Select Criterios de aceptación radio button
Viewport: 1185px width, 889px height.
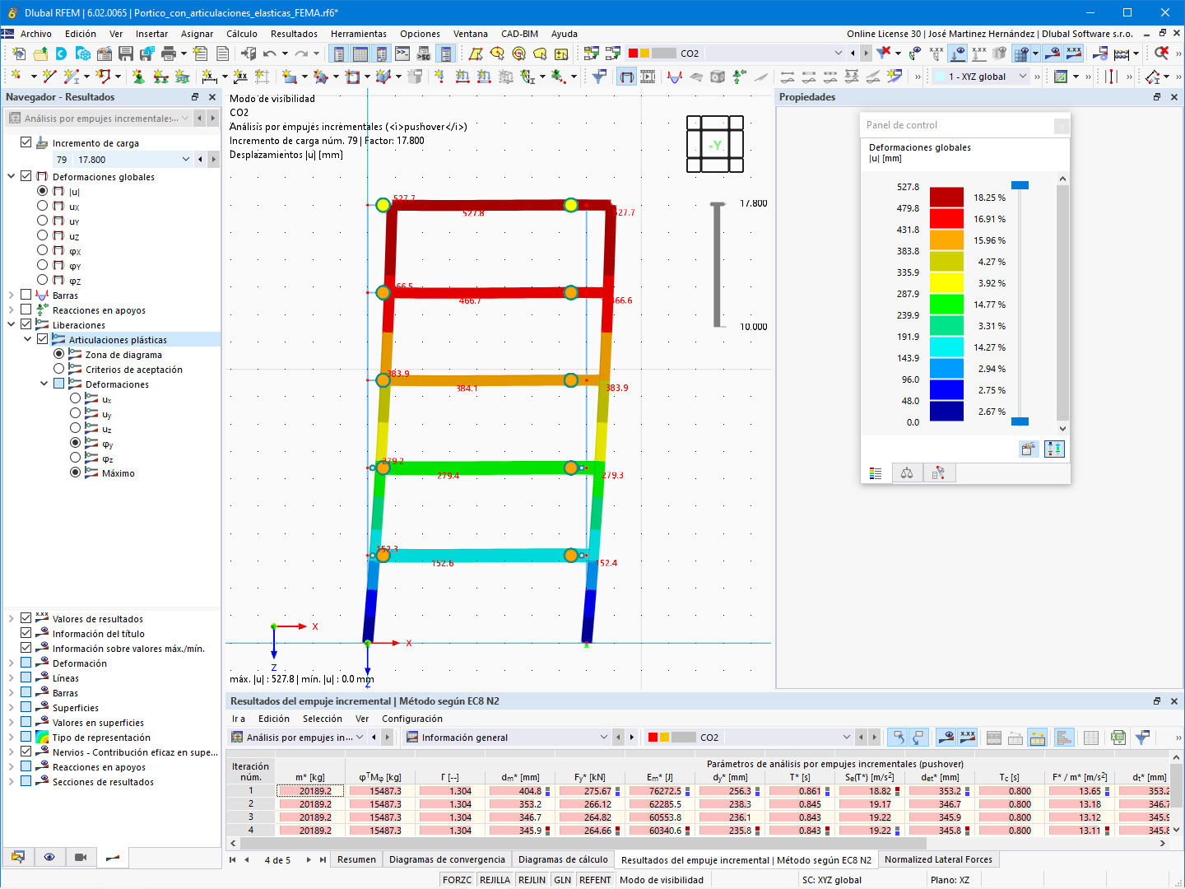tap(59, 369)
